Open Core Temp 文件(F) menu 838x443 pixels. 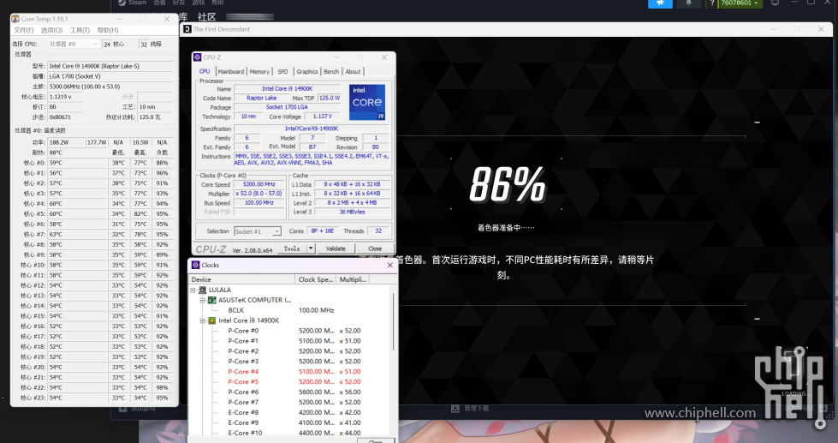(x=23, y=30)
